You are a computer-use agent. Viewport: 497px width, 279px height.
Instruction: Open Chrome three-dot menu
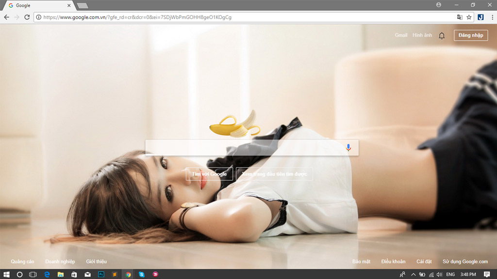[491, 17]
